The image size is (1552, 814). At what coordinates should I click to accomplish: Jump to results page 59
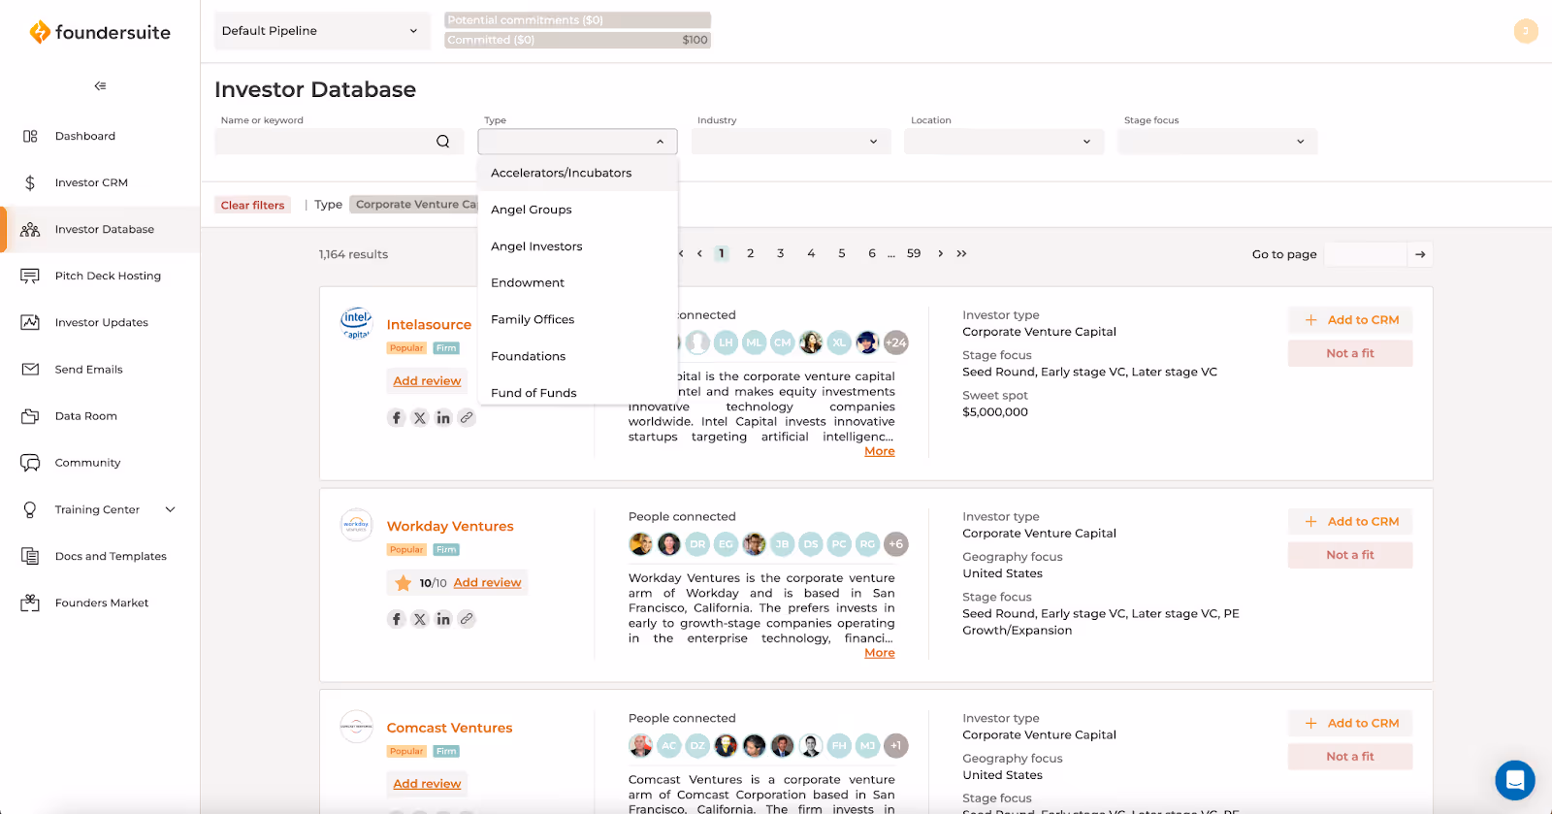click(x=914, y=253)
